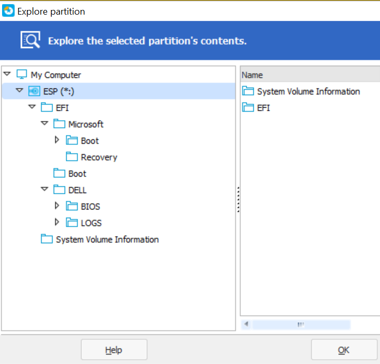Click the DELL folder icon
The height and width of the screenshot is (364, 380).
pos(60,190)
